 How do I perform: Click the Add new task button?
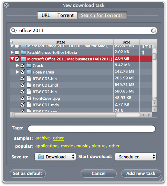click(141, 174)
